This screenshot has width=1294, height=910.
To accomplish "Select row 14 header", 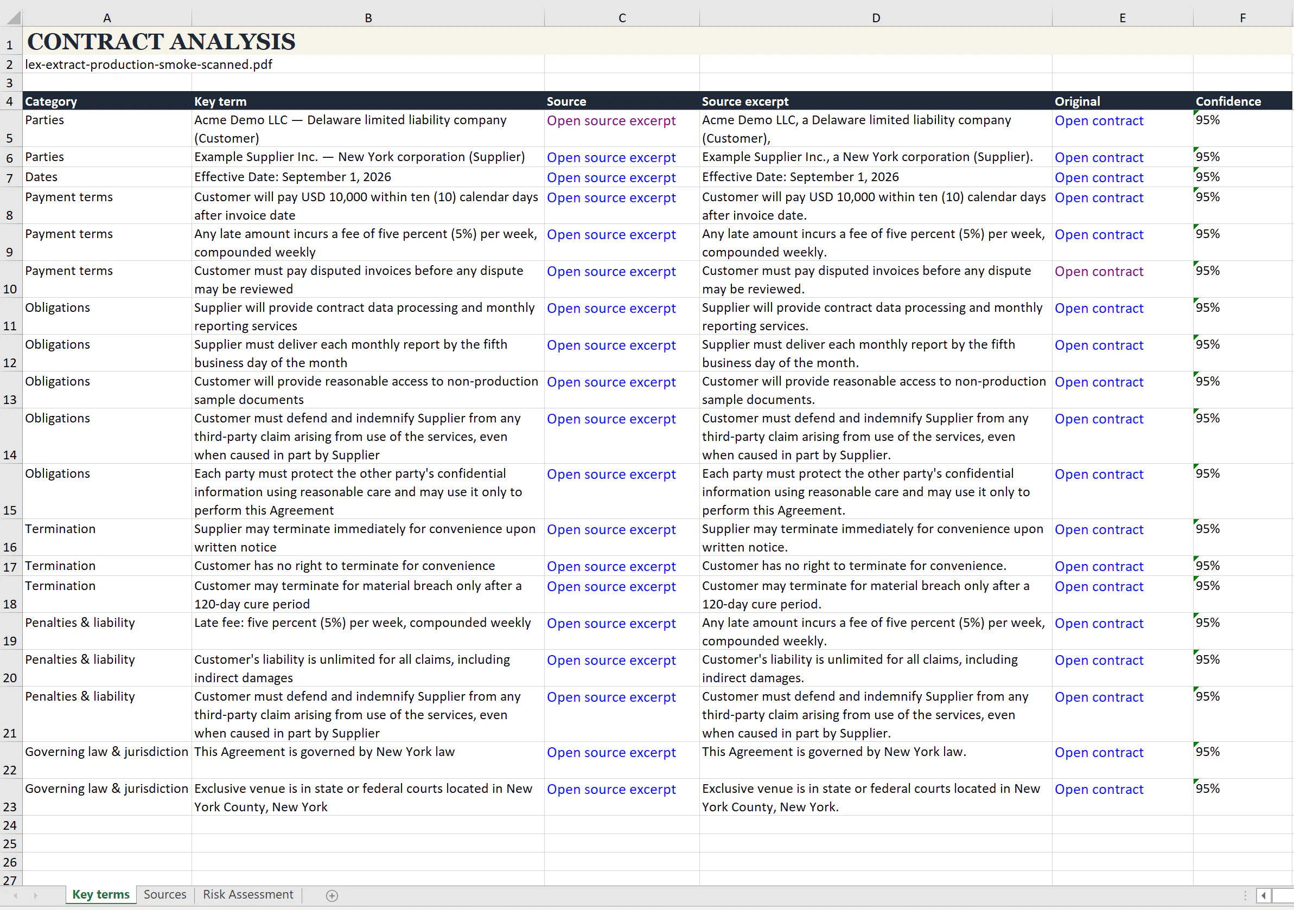I will tap(11, 436).
